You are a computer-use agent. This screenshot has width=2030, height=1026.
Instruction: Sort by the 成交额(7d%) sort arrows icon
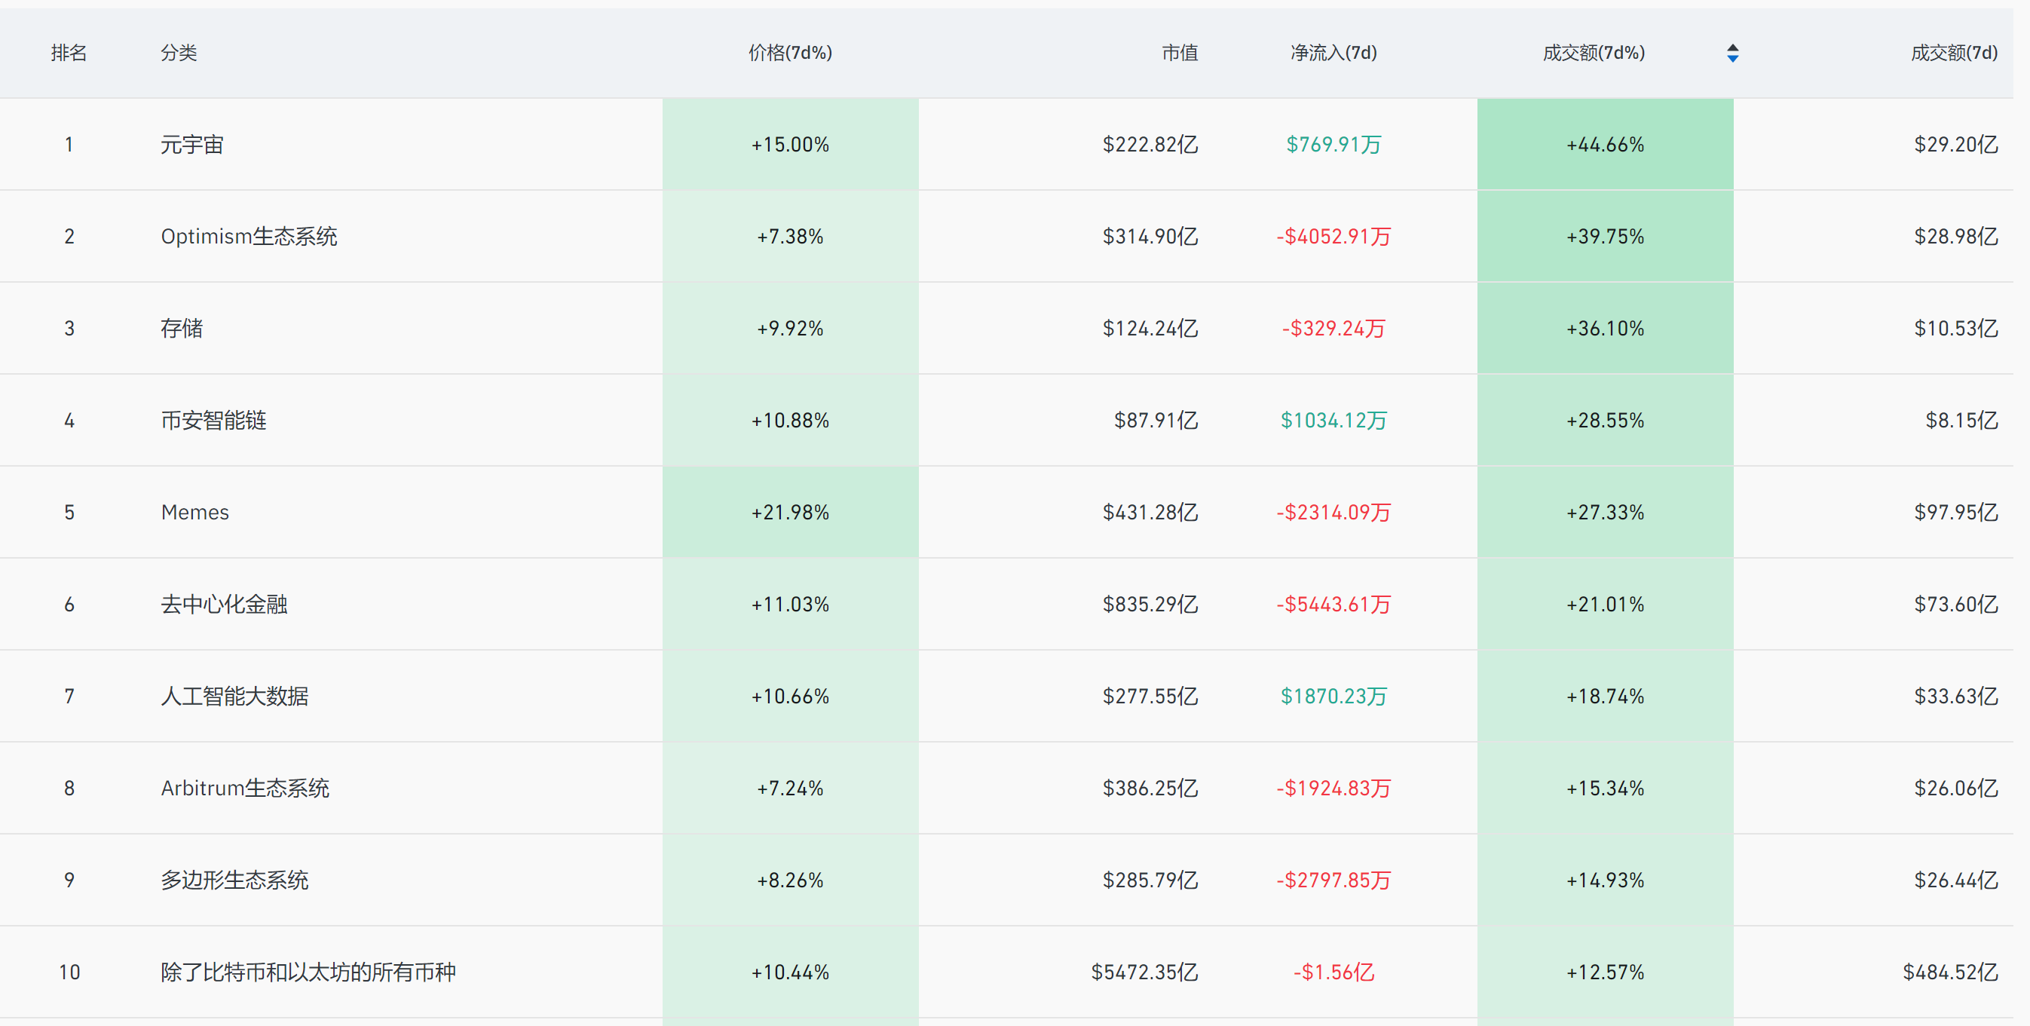[x=1732, y=53]
